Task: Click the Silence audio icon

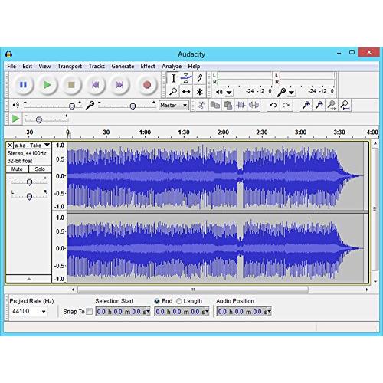Action: (x=254, y=105)
